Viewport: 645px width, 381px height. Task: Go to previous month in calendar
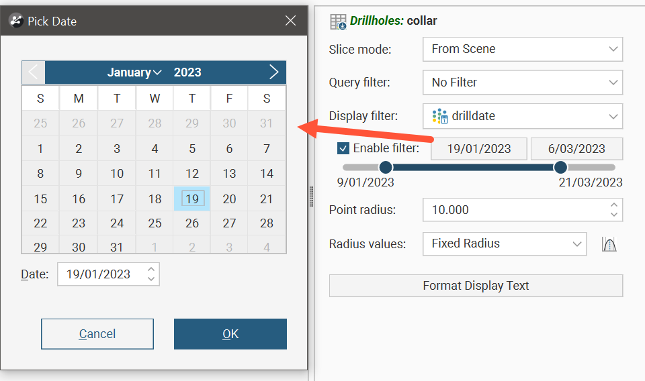34,72
